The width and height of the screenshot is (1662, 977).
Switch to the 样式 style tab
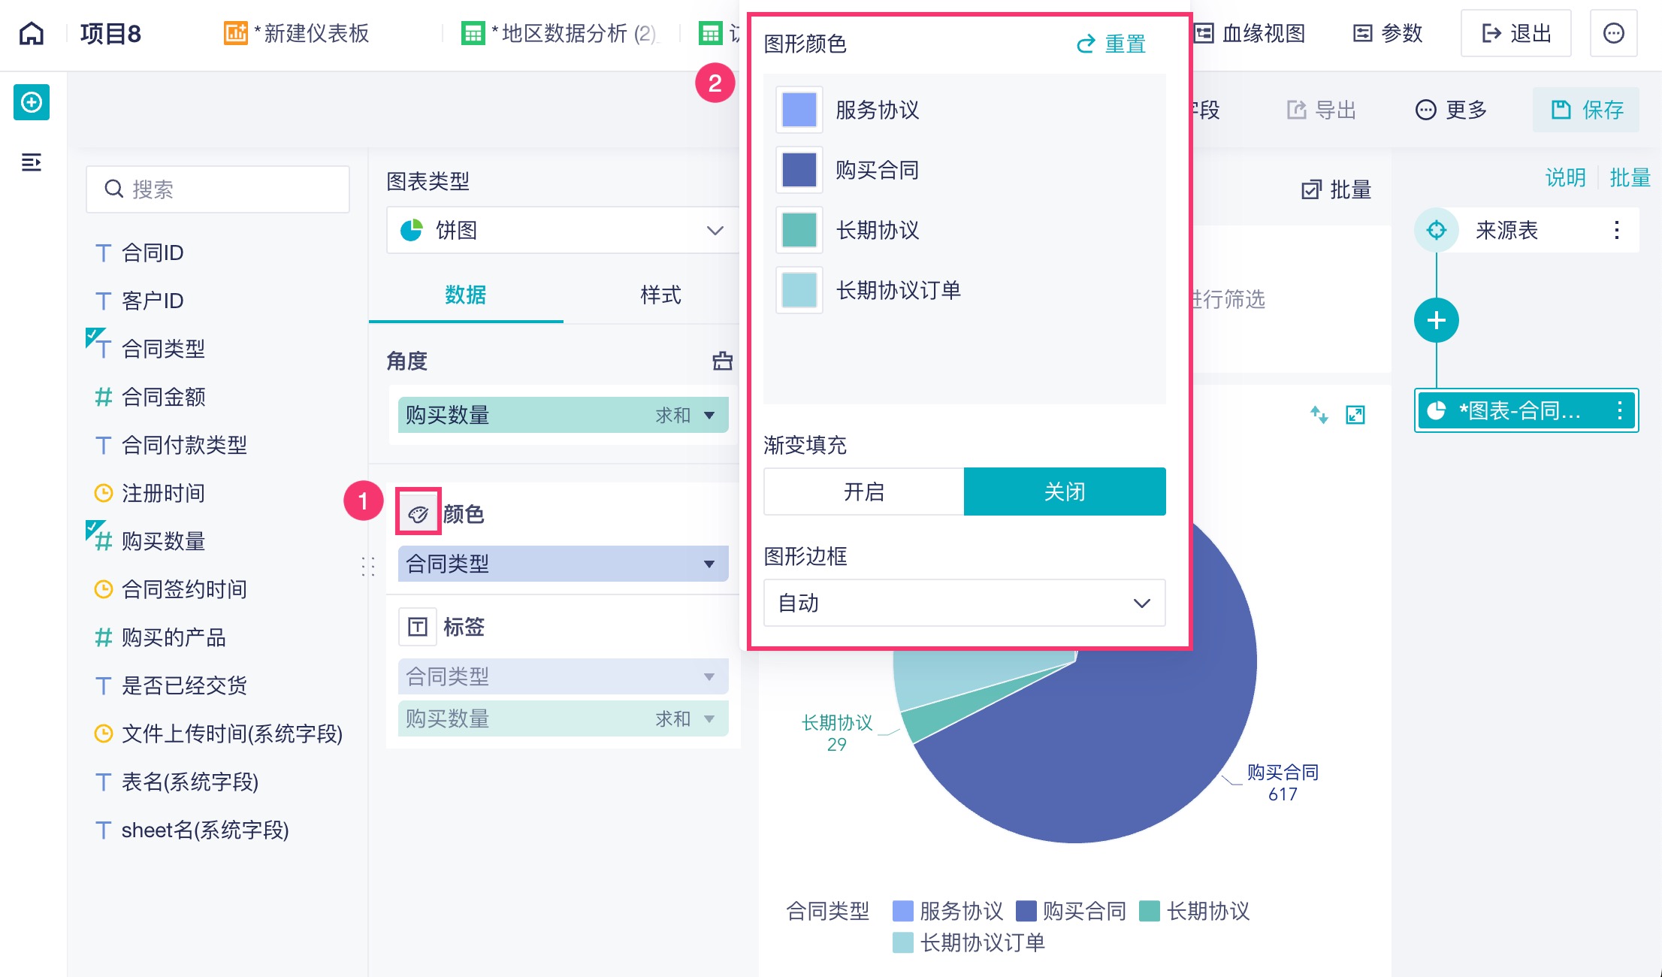coord(660,295)
